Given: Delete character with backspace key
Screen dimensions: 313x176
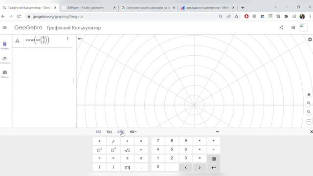Looking at the screenshot, I should (x=214, y=159).
